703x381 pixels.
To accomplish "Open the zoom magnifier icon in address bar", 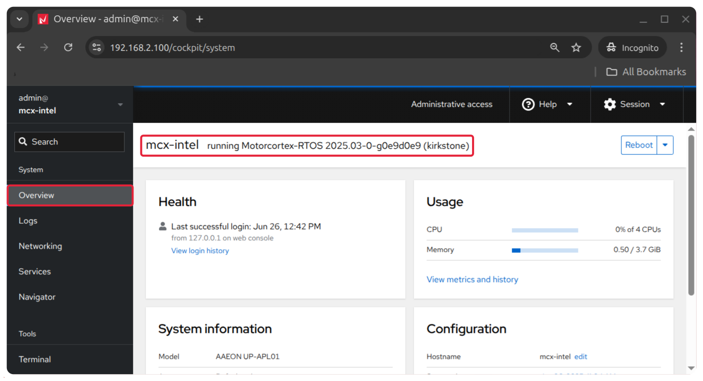I will [x=555, y=48].
